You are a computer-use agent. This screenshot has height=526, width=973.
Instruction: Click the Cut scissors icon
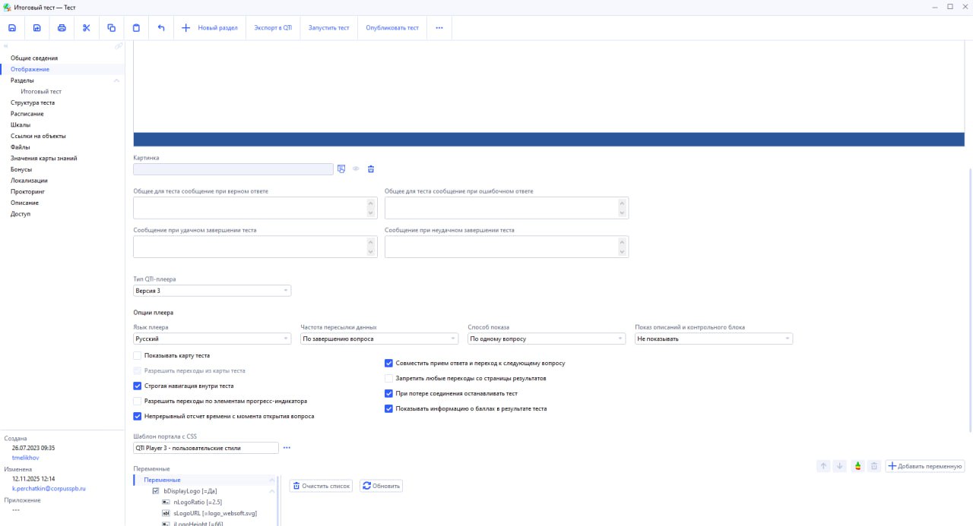(87, 28)
